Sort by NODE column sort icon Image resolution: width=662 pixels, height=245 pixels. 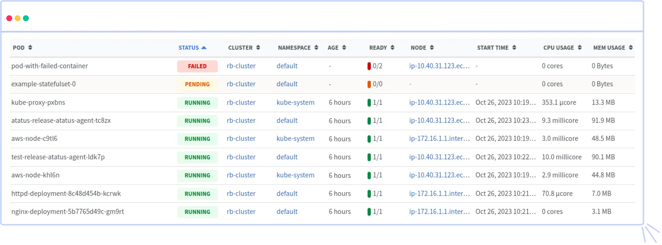[x=432, y=48]
